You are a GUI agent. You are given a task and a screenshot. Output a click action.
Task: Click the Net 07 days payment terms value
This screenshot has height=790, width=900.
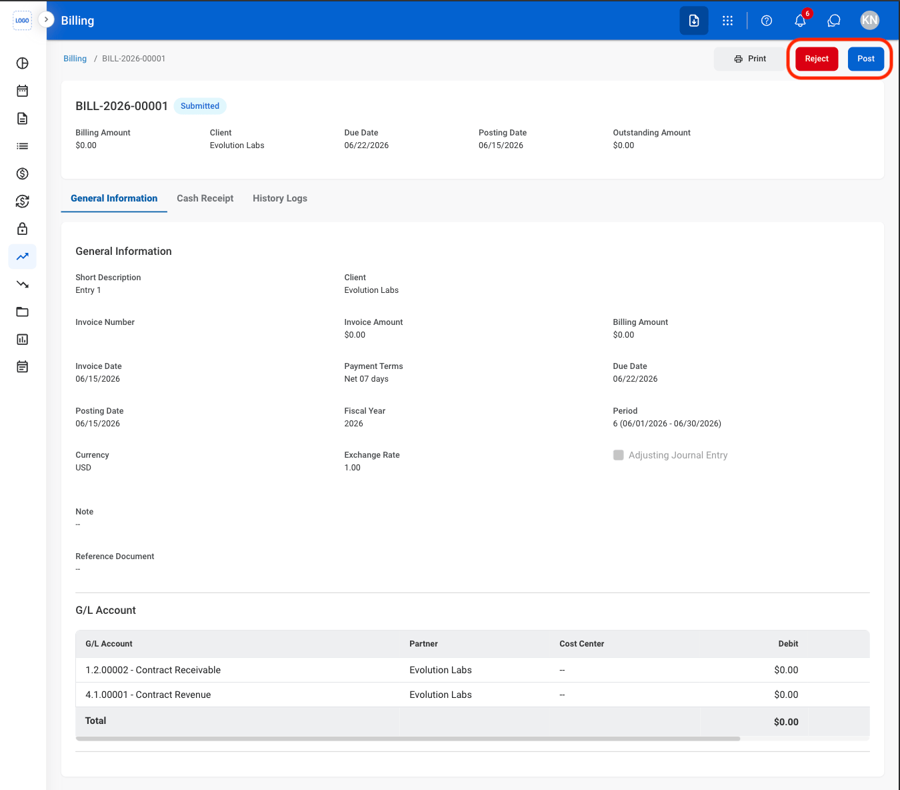point(366,379)
